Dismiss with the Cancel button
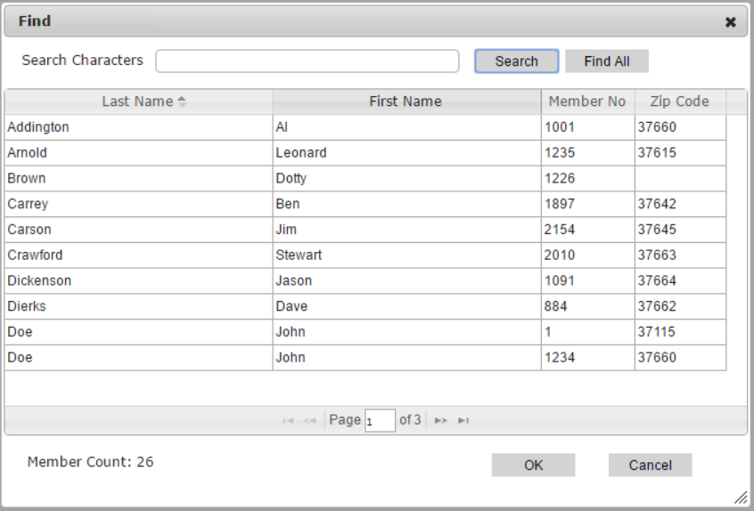 (x=650, y=466)
